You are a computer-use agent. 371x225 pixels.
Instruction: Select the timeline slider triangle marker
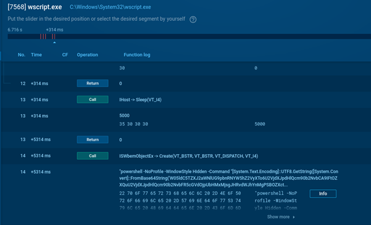[x=54, y=43]
